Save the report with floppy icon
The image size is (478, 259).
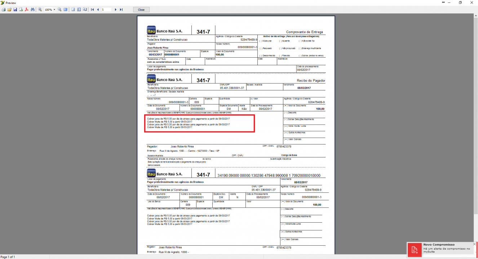coord(15,9)
